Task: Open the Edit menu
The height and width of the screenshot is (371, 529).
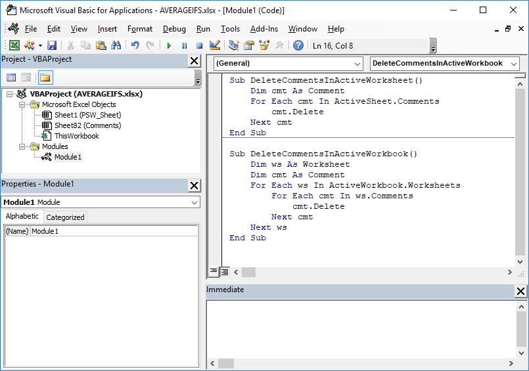Action: pos(54,29)
